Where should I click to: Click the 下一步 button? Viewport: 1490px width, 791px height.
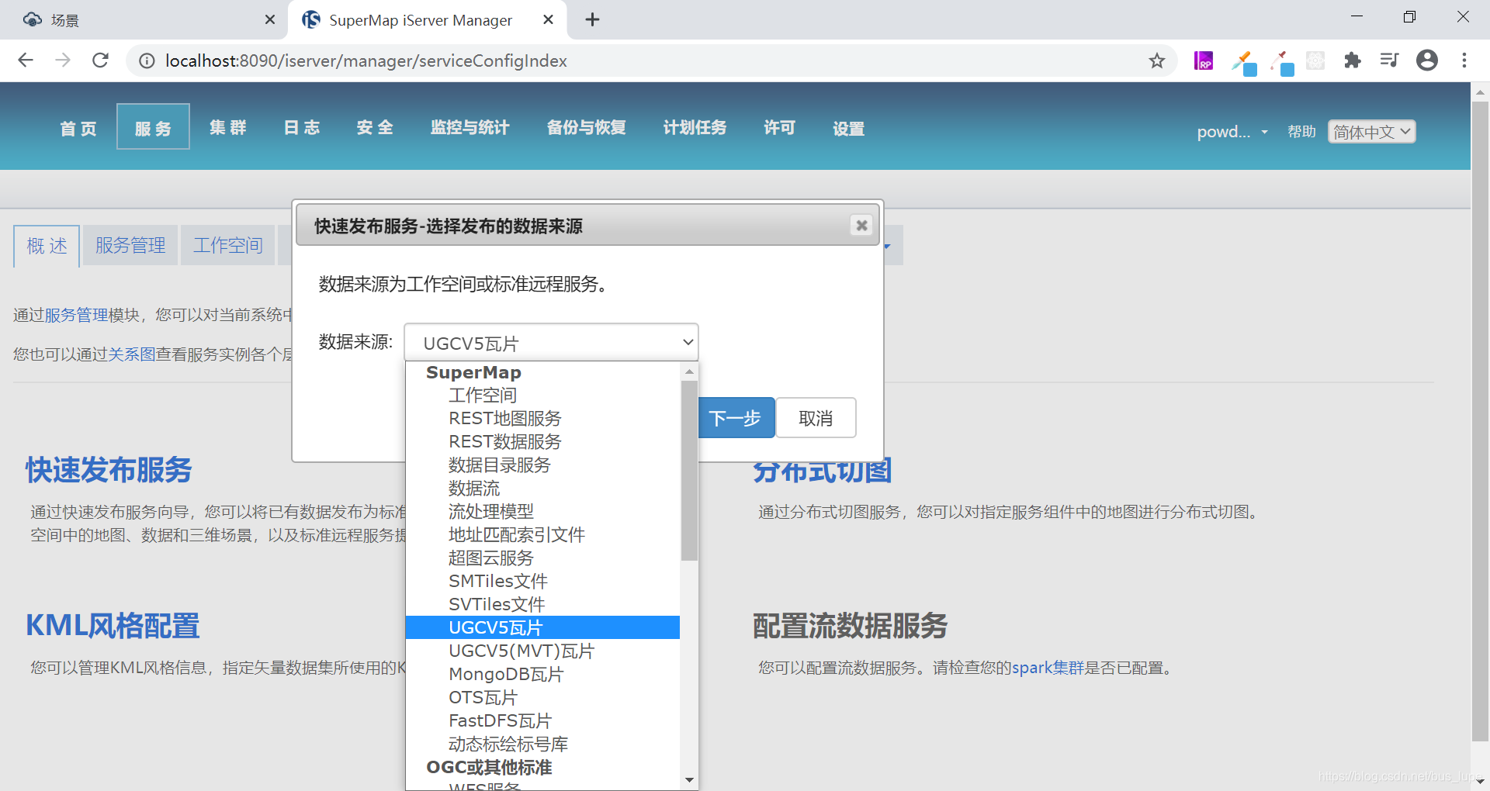pos(736,418)
